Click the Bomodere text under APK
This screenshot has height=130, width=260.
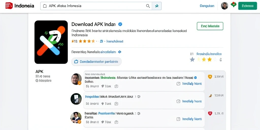click(x=45, y=80)
